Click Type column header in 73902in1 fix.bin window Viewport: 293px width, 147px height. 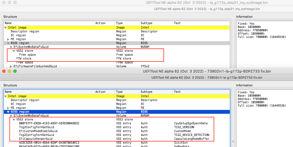tap(127, 92)
